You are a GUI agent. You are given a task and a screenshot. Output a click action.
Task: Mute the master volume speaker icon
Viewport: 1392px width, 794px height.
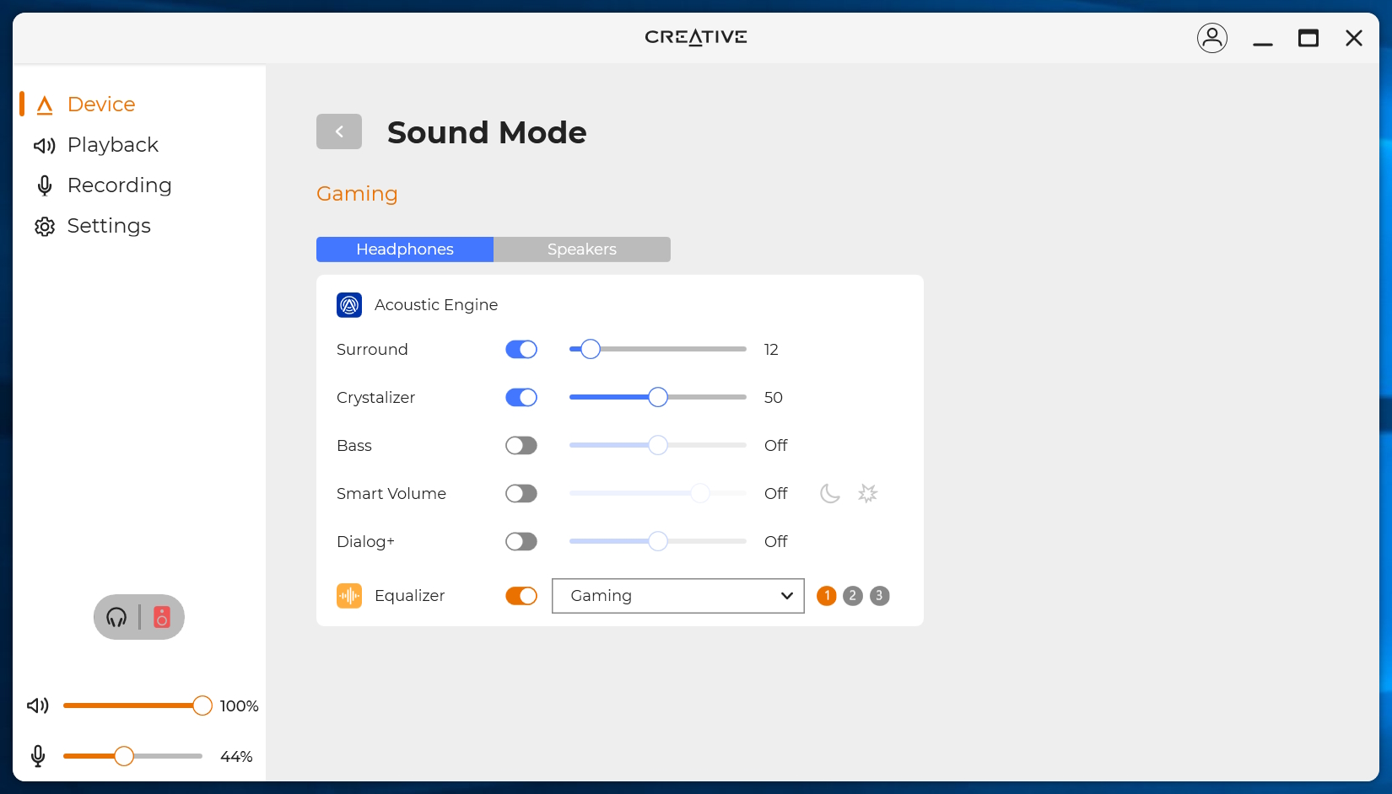click(x=38, y=705)
